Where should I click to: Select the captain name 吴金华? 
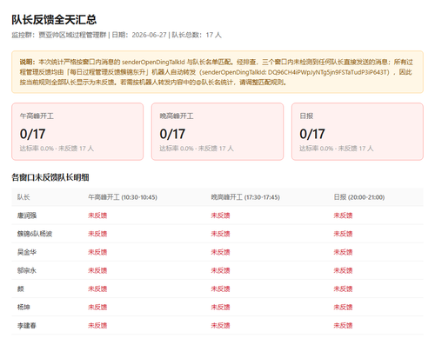(x=27, y=252)
